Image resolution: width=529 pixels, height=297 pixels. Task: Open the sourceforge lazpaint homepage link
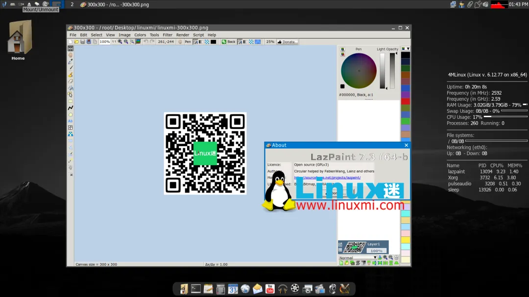tap(327, 178)
